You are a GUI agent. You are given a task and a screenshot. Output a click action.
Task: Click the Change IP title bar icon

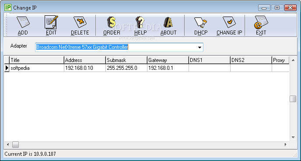click(8, 8)
